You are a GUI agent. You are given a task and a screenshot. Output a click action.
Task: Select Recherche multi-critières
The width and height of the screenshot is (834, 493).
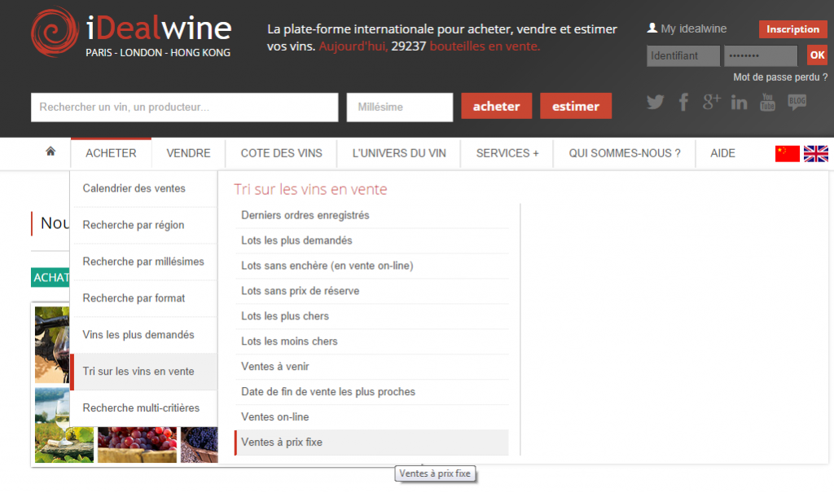(144, 407)
